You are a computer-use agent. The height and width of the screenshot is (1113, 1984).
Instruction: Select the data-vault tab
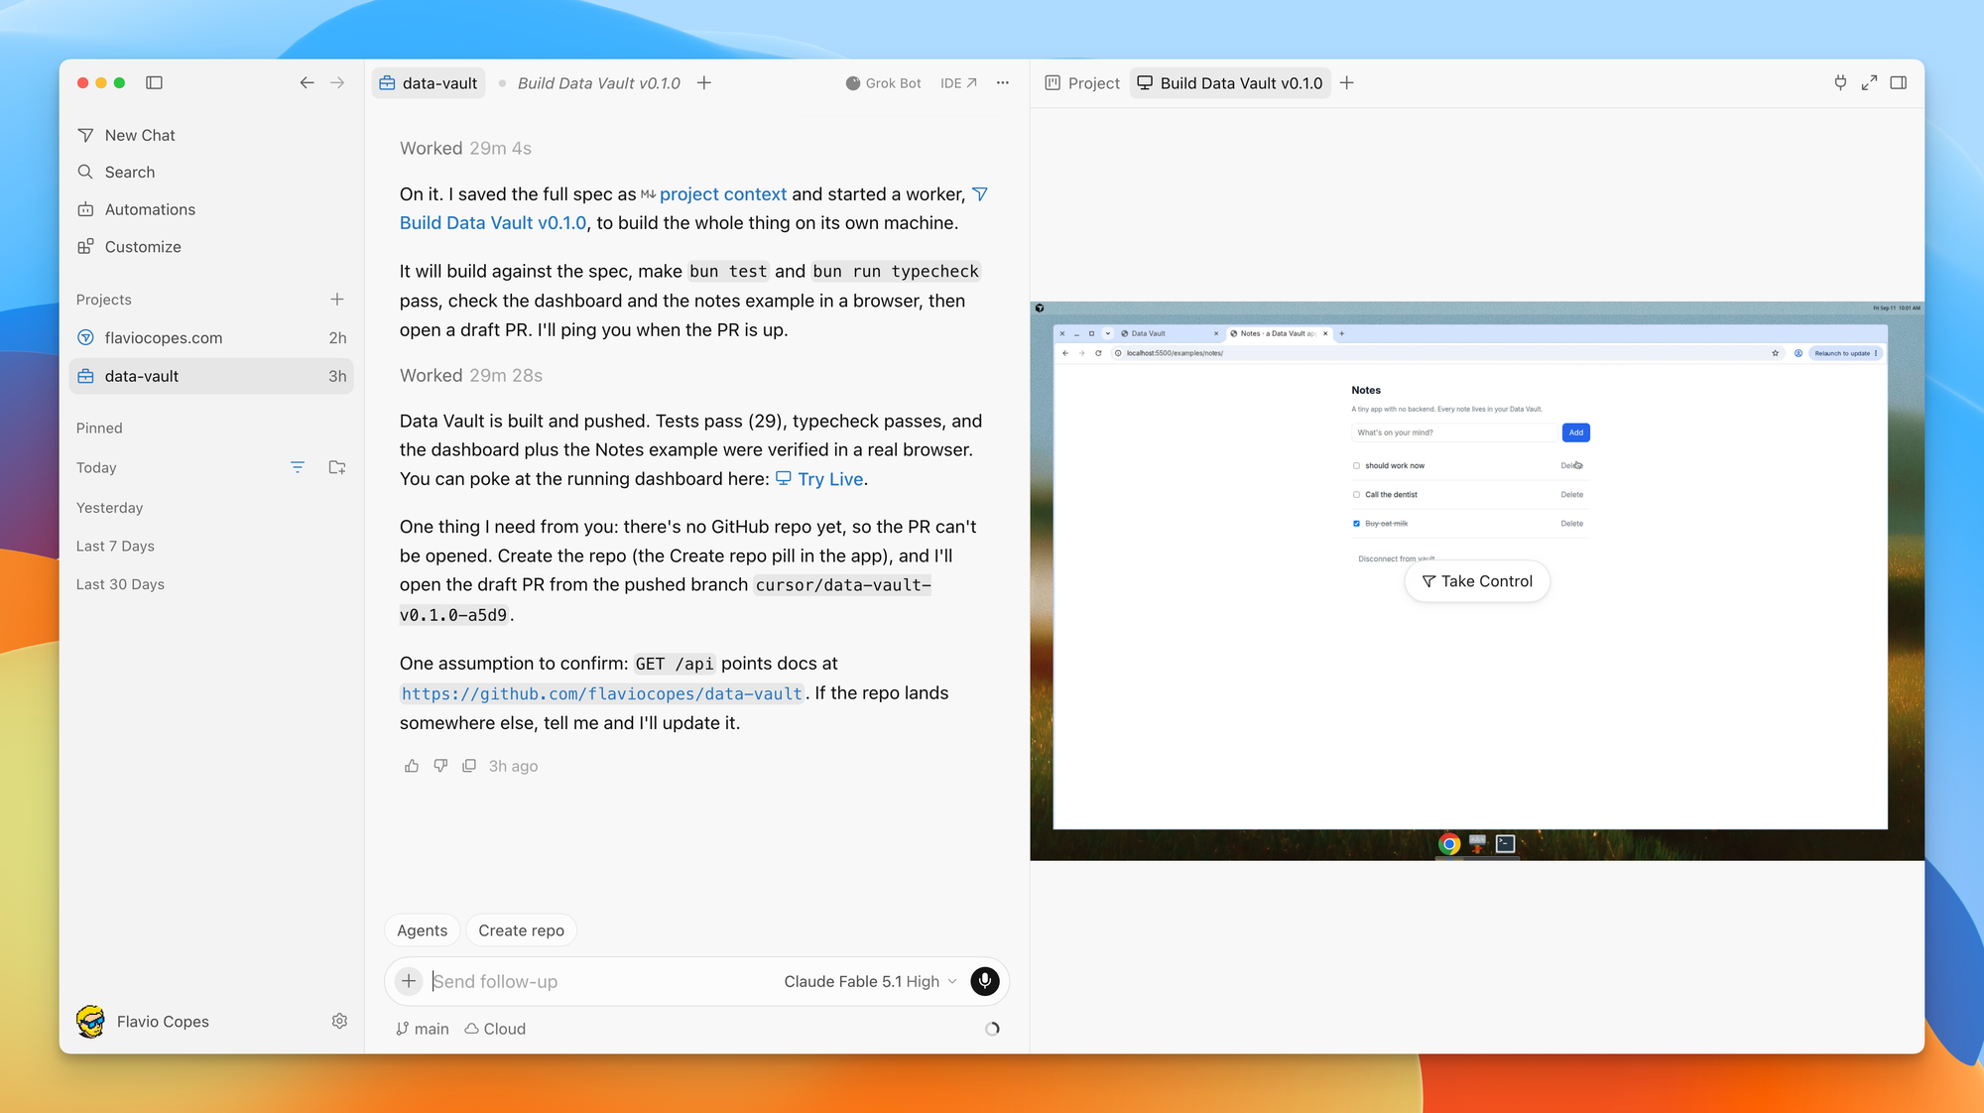tap(429, 83)
